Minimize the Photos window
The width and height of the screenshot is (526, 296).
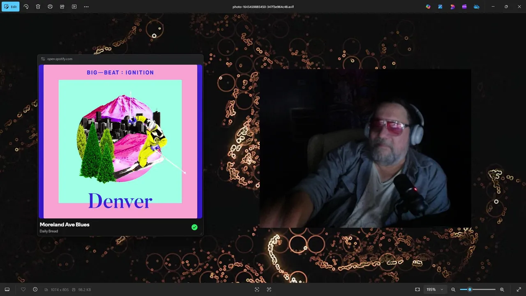pos(493,7)
